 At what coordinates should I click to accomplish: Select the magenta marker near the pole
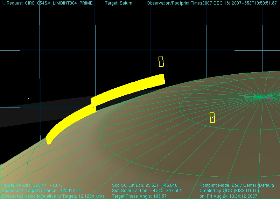(268, 98)
